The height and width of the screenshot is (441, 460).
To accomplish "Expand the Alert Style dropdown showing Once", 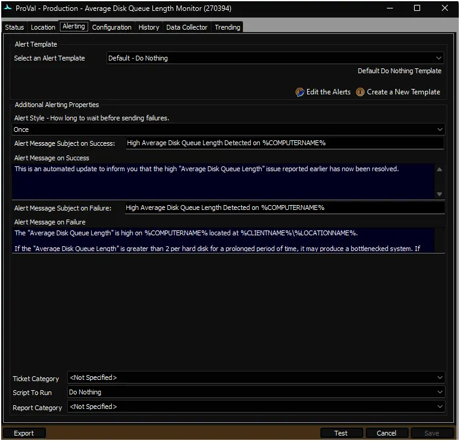I will 228,129.
